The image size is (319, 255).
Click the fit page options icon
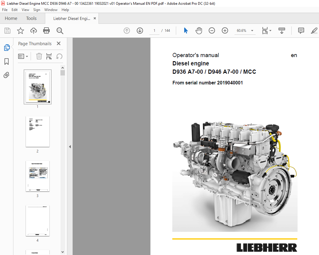[x=265, y=31]
